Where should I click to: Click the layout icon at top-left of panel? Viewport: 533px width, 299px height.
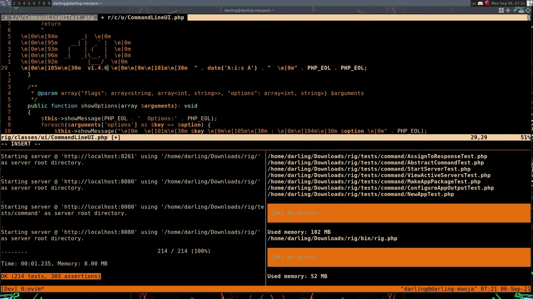coord(2,3)
